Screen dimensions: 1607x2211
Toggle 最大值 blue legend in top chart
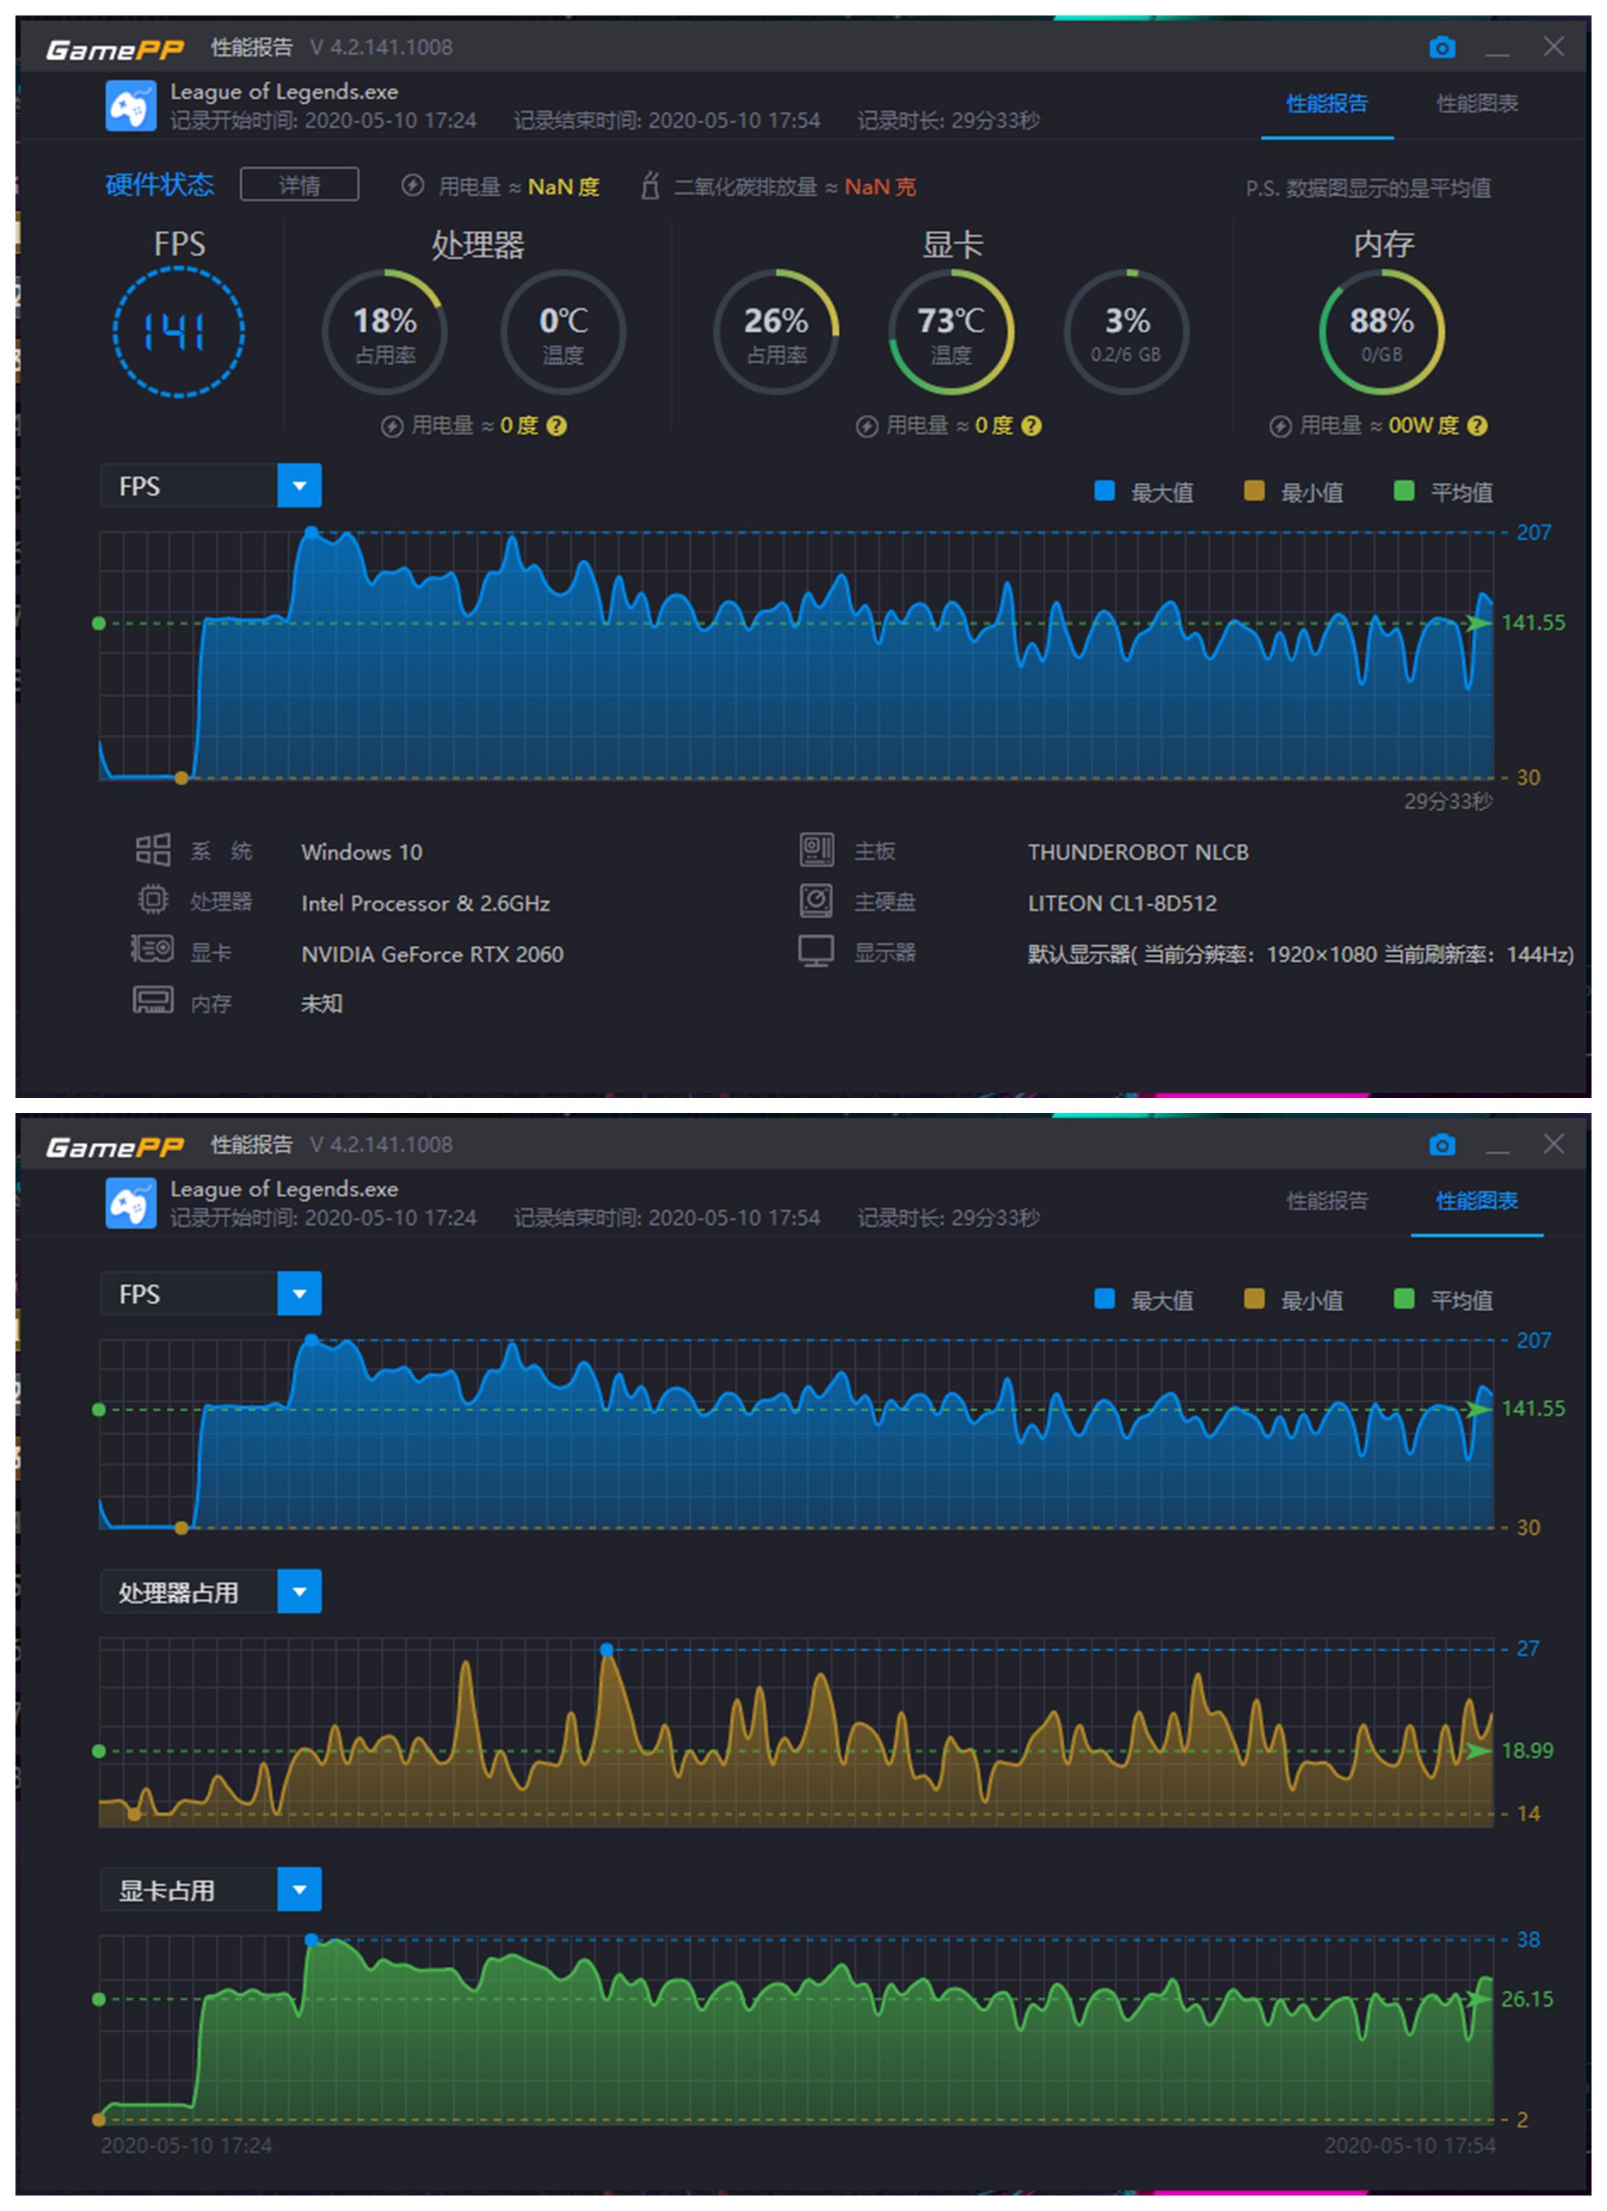[1105, 490]
